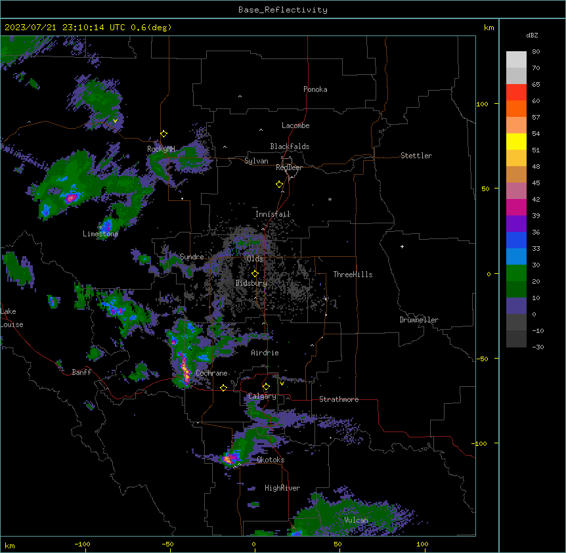Click the Airdrie city label
Viewport: 566px width, 553px height.
click(x=265, y=353)
